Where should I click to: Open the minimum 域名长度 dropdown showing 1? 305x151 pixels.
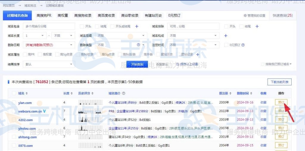[x=35, y=36]
